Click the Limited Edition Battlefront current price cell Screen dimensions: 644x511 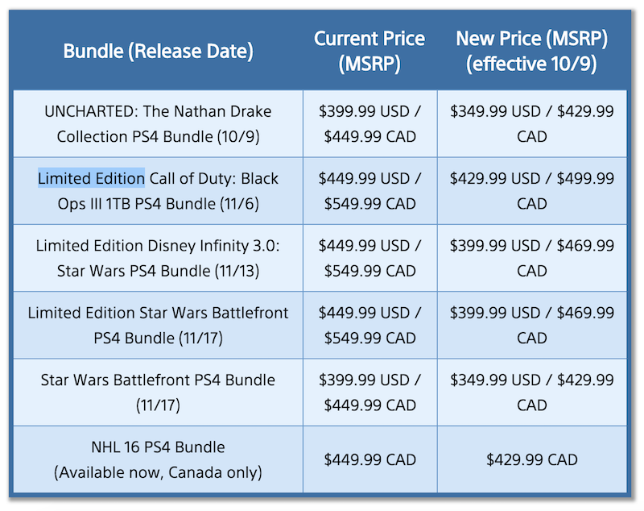(369, 325)
